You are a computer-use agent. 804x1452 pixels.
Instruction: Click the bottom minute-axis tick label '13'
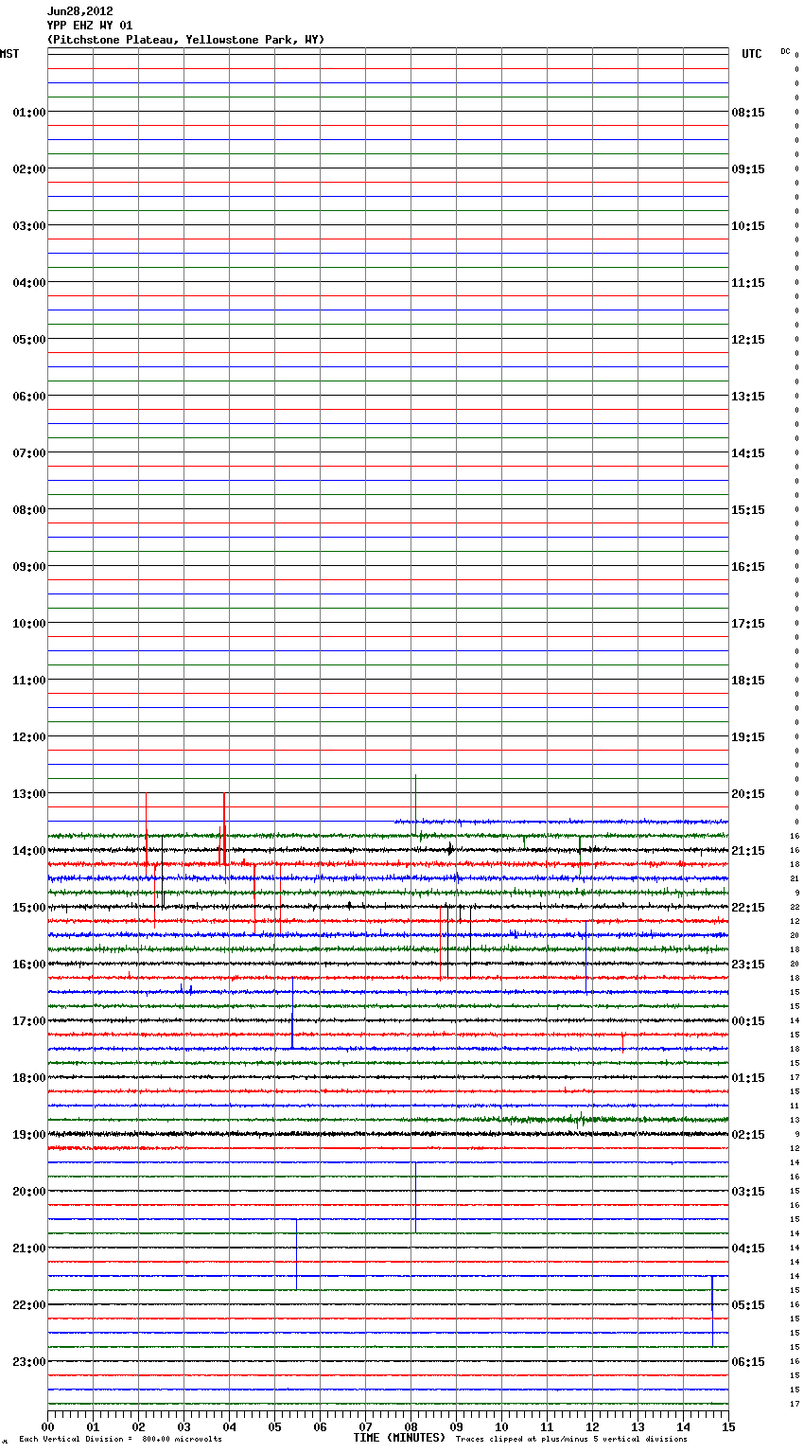coord(638,1426)
